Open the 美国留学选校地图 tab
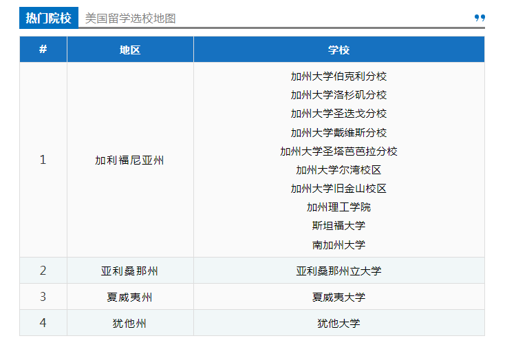The image size is (516, 345). (130, 19)
